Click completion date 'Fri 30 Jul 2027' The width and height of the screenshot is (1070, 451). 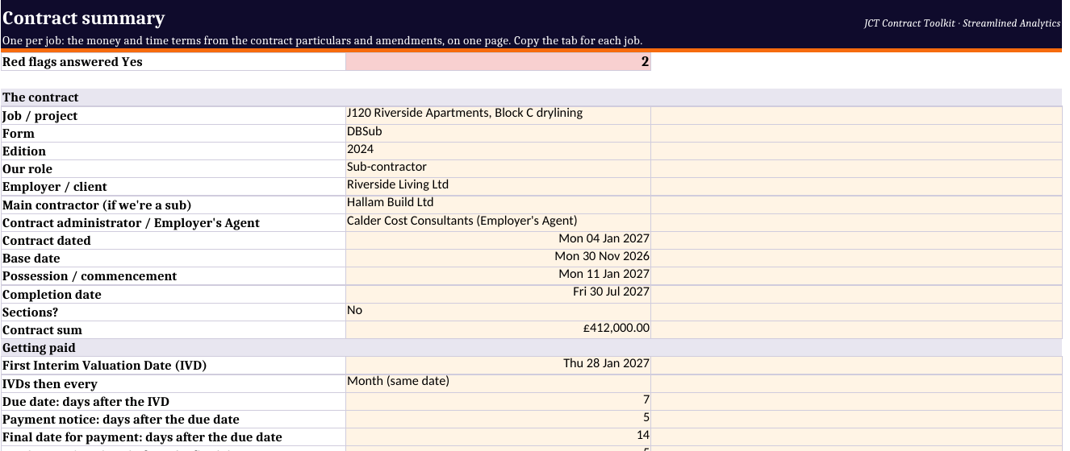[x=498, y=294]
